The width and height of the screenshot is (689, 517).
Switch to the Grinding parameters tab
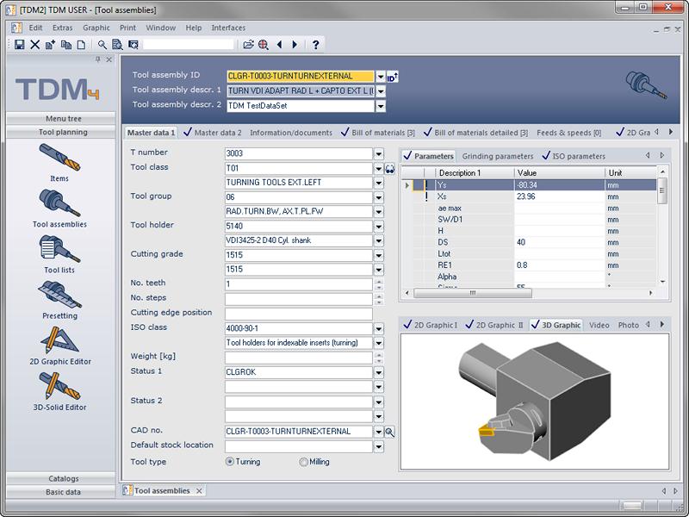498,156
